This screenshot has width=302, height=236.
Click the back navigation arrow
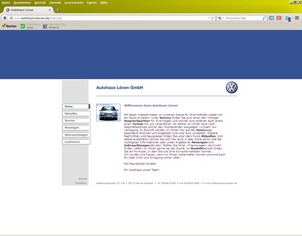coord(6,18)
